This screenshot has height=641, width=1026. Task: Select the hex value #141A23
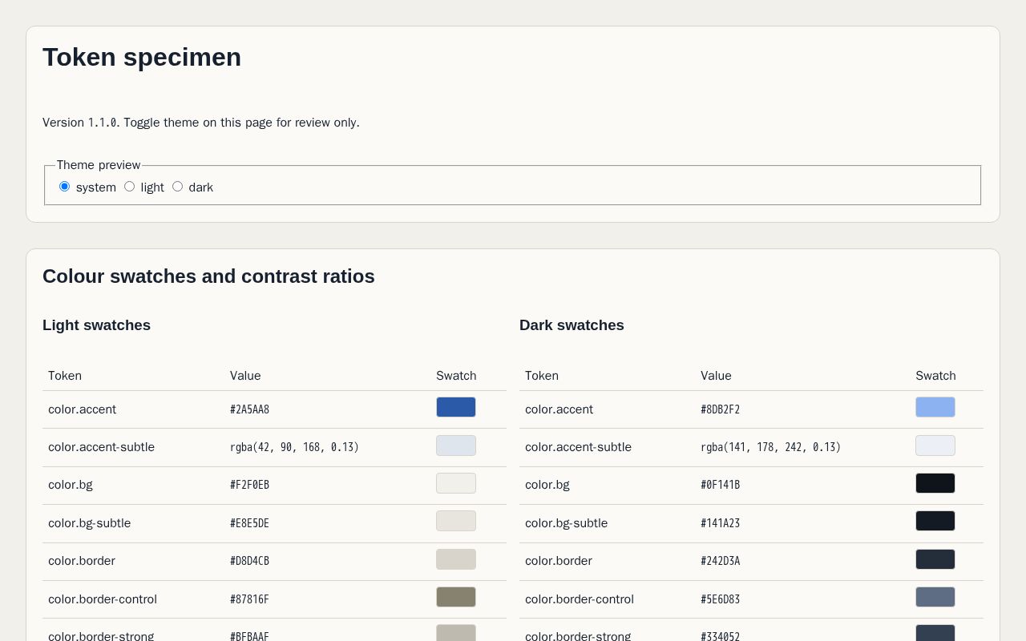pos(720,523)
